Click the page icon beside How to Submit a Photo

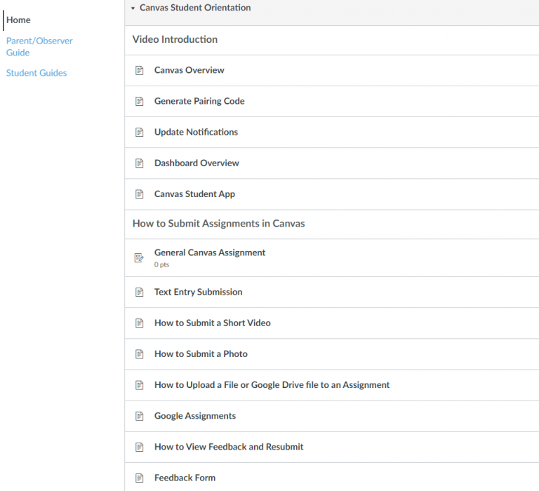pyautogui.click(x=139, y=354)
